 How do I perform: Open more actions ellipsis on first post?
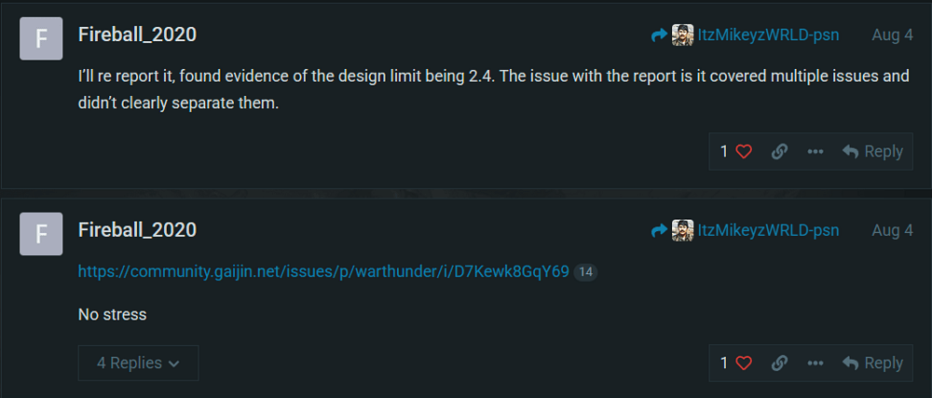[x=815, y=152]
